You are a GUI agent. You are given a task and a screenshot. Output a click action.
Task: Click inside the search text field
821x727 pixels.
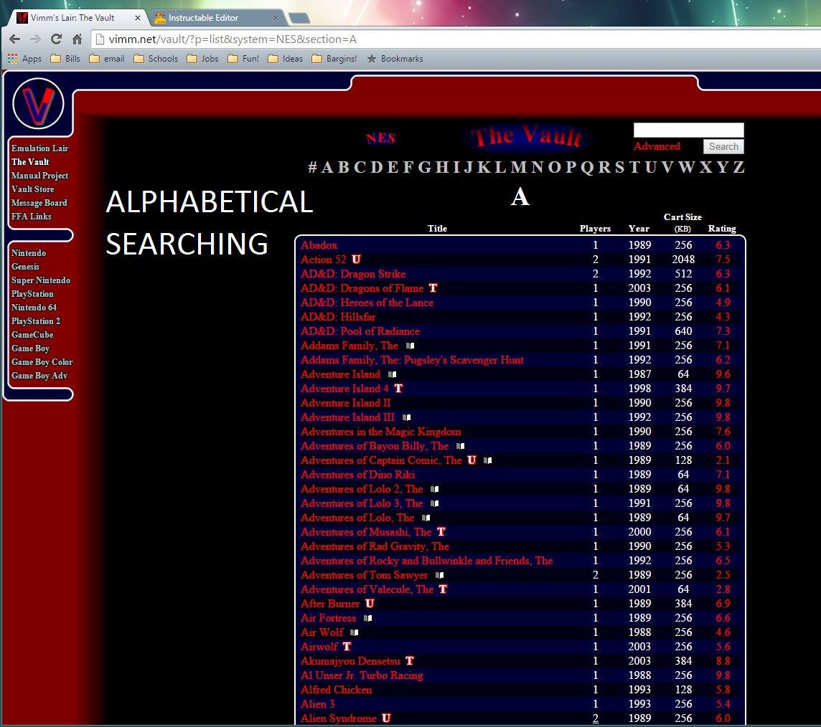[x=688, y=130]
